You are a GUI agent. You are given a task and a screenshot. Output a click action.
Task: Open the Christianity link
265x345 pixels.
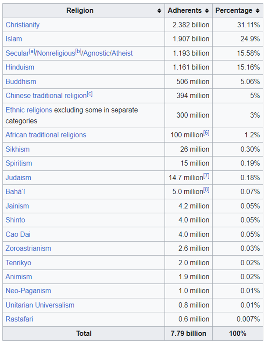tap(23, 25)
